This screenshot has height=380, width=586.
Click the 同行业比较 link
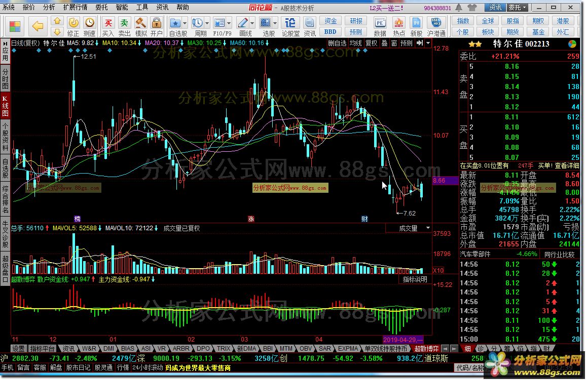tap(559, 255)
